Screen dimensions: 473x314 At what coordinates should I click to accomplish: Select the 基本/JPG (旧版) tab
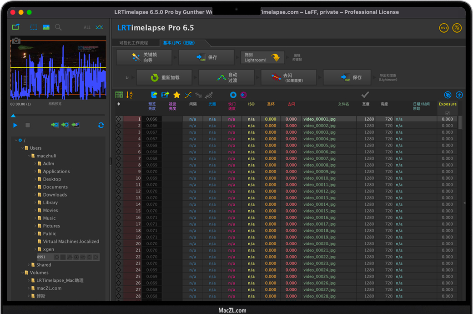point(179,43)
